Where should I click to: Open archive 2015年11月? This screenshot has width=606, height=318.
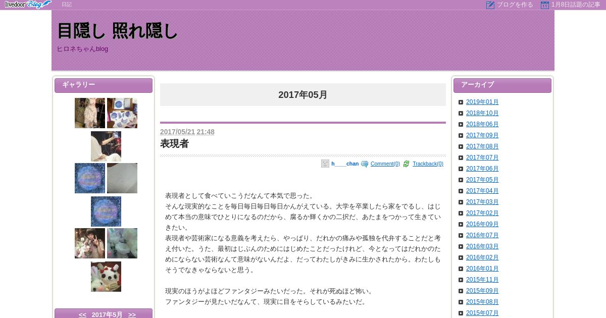[482, 280]
